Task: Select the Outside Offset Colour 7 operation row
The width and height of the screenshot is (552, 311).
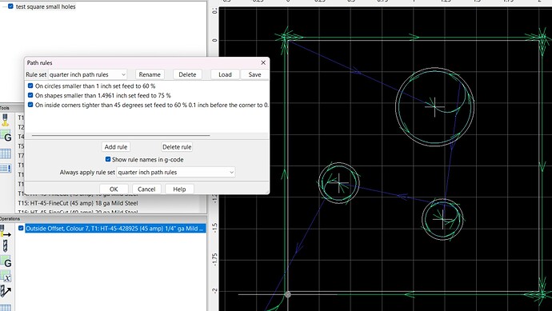Action: [114, 229]
